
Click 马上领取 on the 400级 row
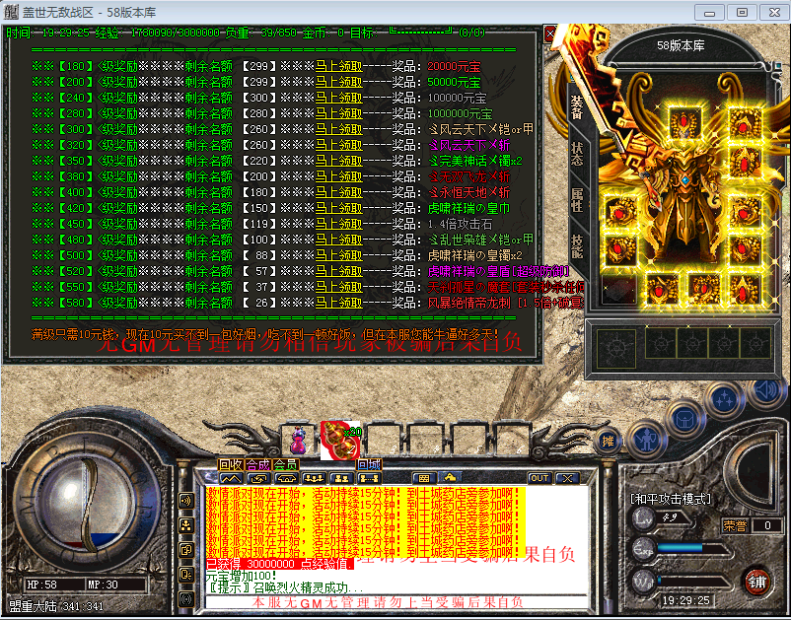point(339,192)
